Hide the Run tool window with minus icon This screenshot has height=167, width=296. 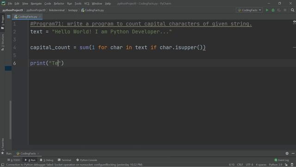[293, 154]
